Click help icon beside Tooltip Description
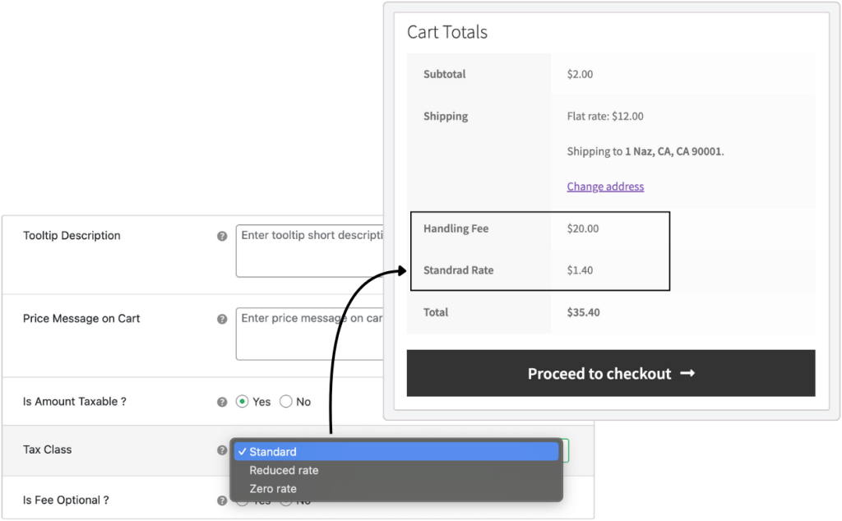Viewport: 842px width, 521px height. tap(222, 236)
